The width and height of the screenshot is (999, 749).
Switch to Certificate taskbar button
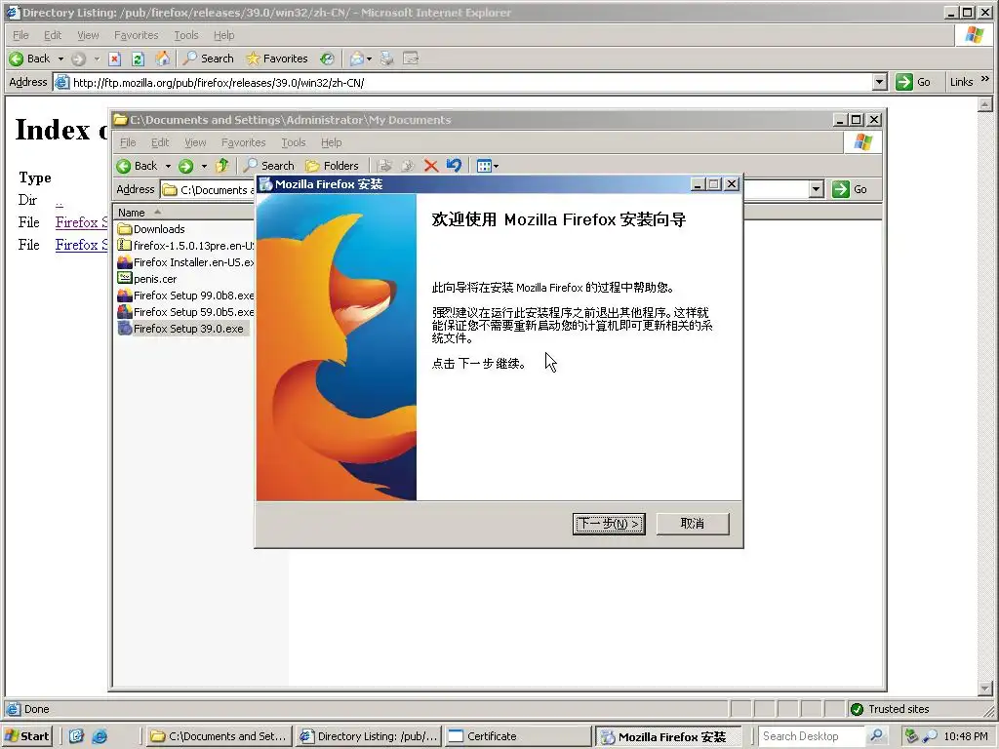click(517, 736)
